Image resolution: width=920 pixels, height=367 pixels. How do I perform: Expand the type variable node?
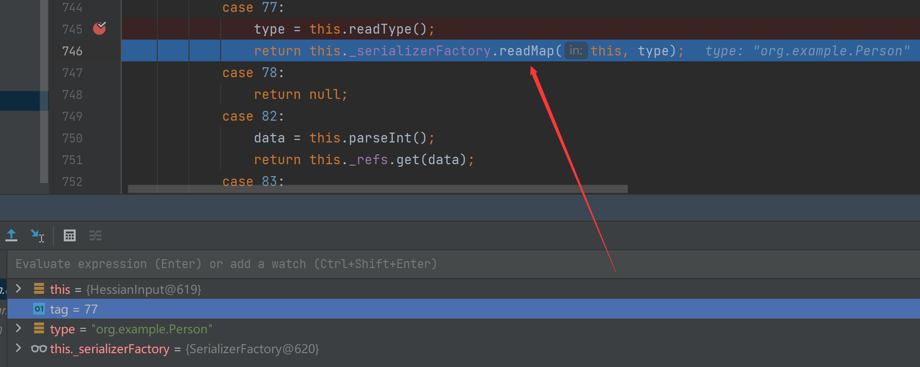pos(18,328)
